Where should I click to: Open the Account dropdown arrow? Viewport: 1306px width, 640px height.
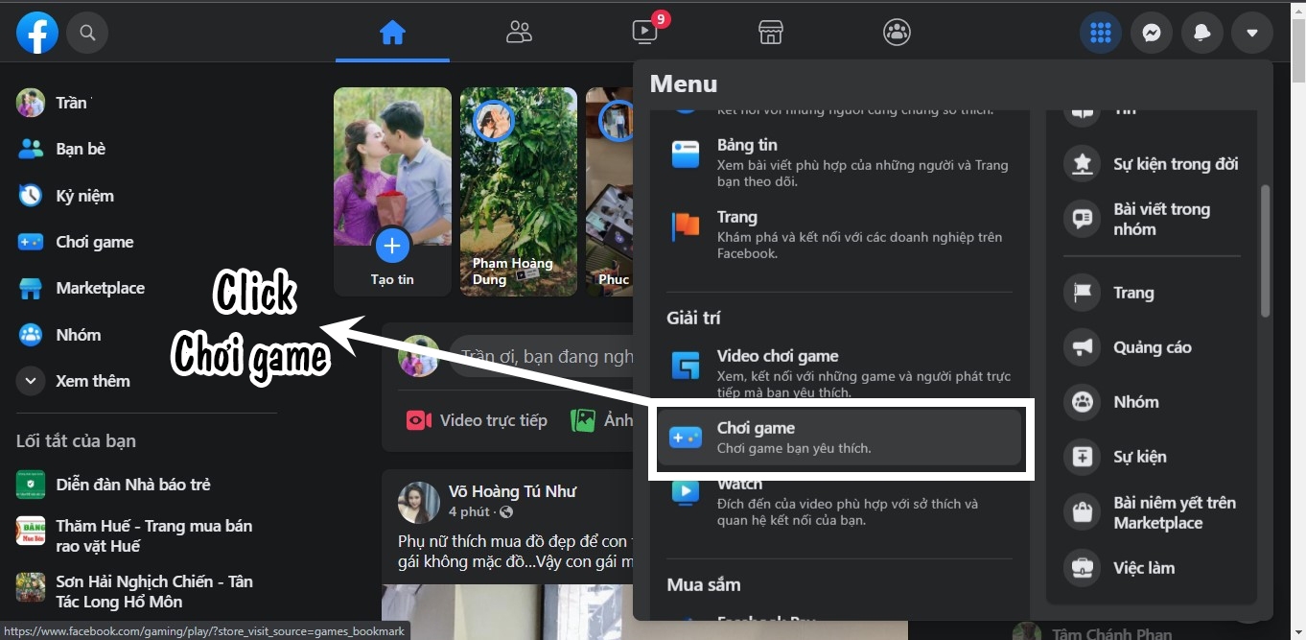(x=1252, y=33)
